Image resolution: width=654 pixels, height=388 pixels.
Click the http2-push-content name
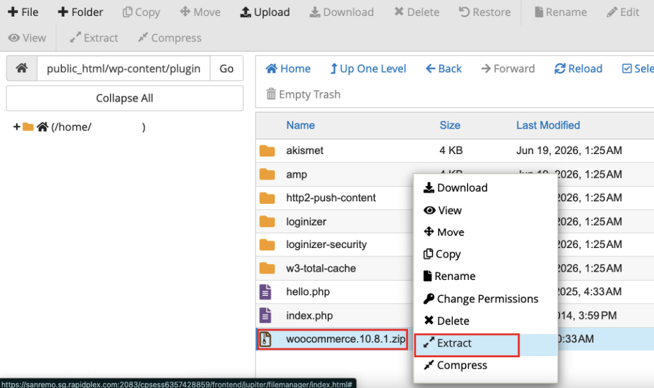(x=331, y=198)
